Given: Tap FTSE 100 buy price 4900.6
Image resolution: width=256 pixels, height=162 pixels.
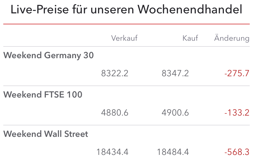Looking at the screenshot, I should pos(175,113).
